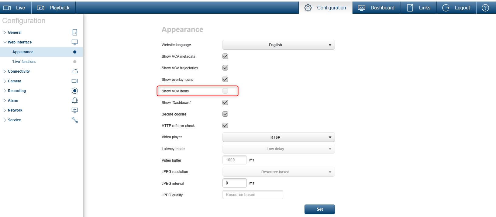Click the Set button

319,209
